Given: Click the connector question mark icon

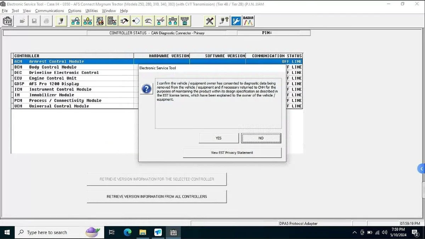Looking at the screenshot, I should (223, 21).
